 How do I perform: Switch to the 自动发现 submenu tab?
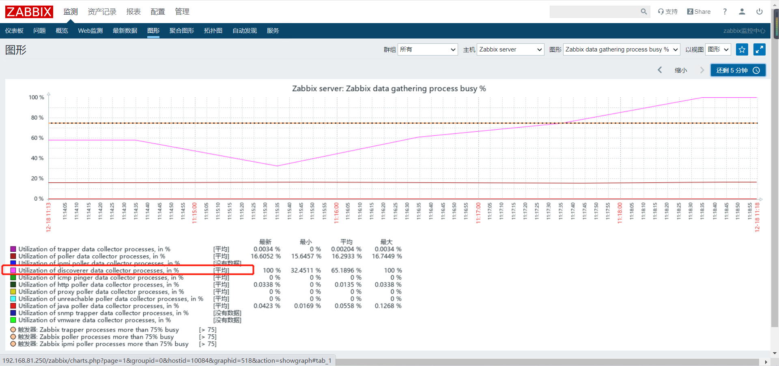pos(245,31)
